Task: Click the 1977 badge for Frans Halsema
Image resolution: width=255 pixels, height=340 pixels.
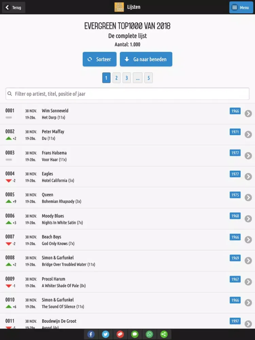Action: coord(235,153)
